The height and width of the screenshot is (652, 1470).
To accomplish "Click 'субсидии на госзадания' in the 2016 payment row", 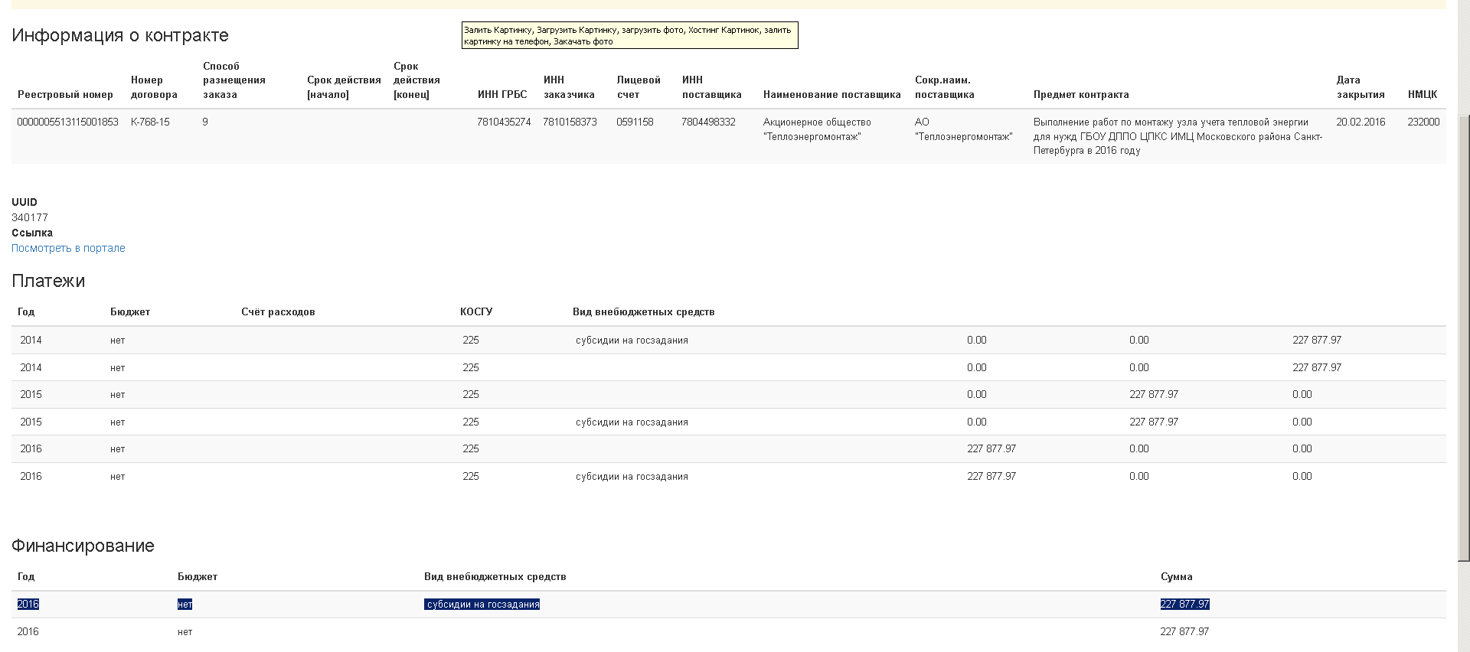I will point(632,476).
